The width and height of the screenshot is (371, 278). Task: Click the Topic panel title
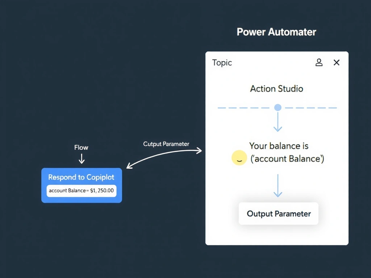point(222,63)
